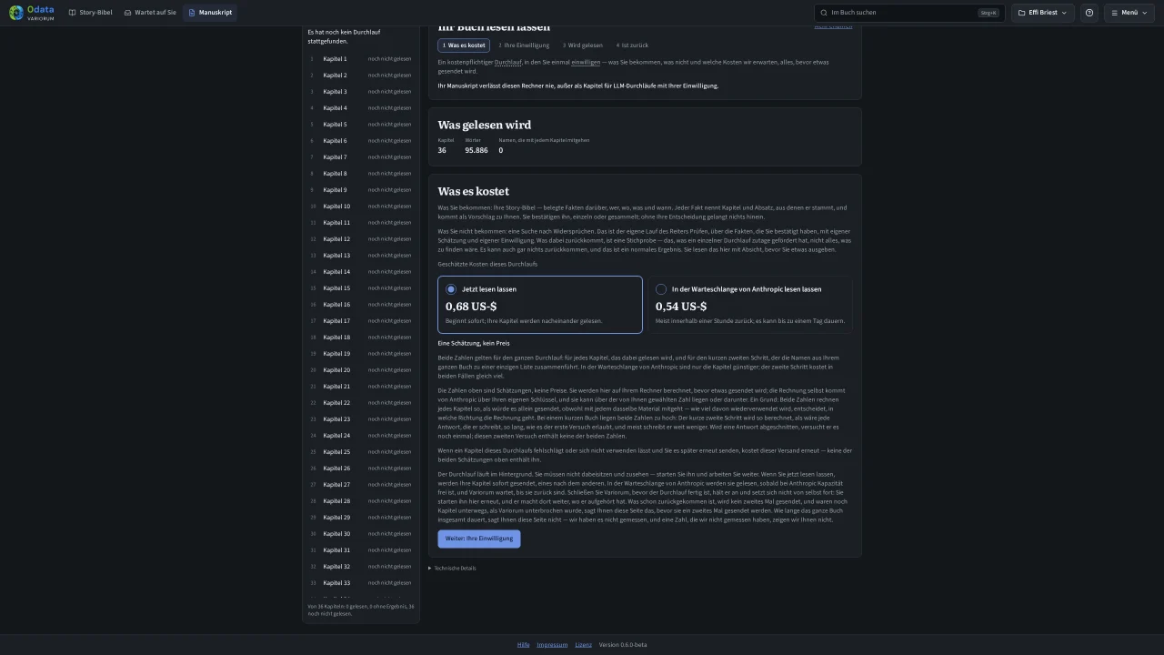This screenshot has height=655, width=1164.
Task: Click the 'Weiter: Ihre Einwilligung' button
Action: click(479, 539)
